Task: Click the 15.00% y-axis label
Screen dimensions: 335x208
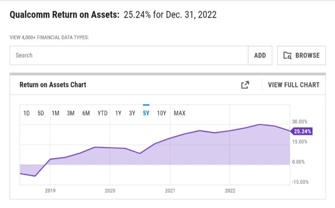Action: tap(300, 142)
